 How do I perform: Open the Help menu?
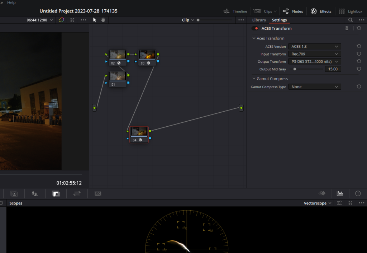[11, 3]
